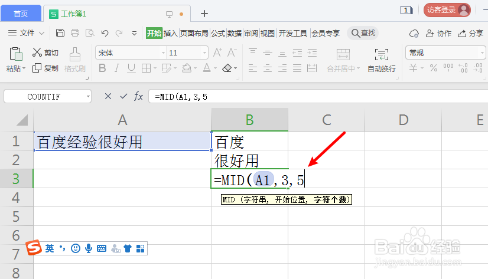Decrease decimal places
The image size is (488, 279).
point(478,68)
